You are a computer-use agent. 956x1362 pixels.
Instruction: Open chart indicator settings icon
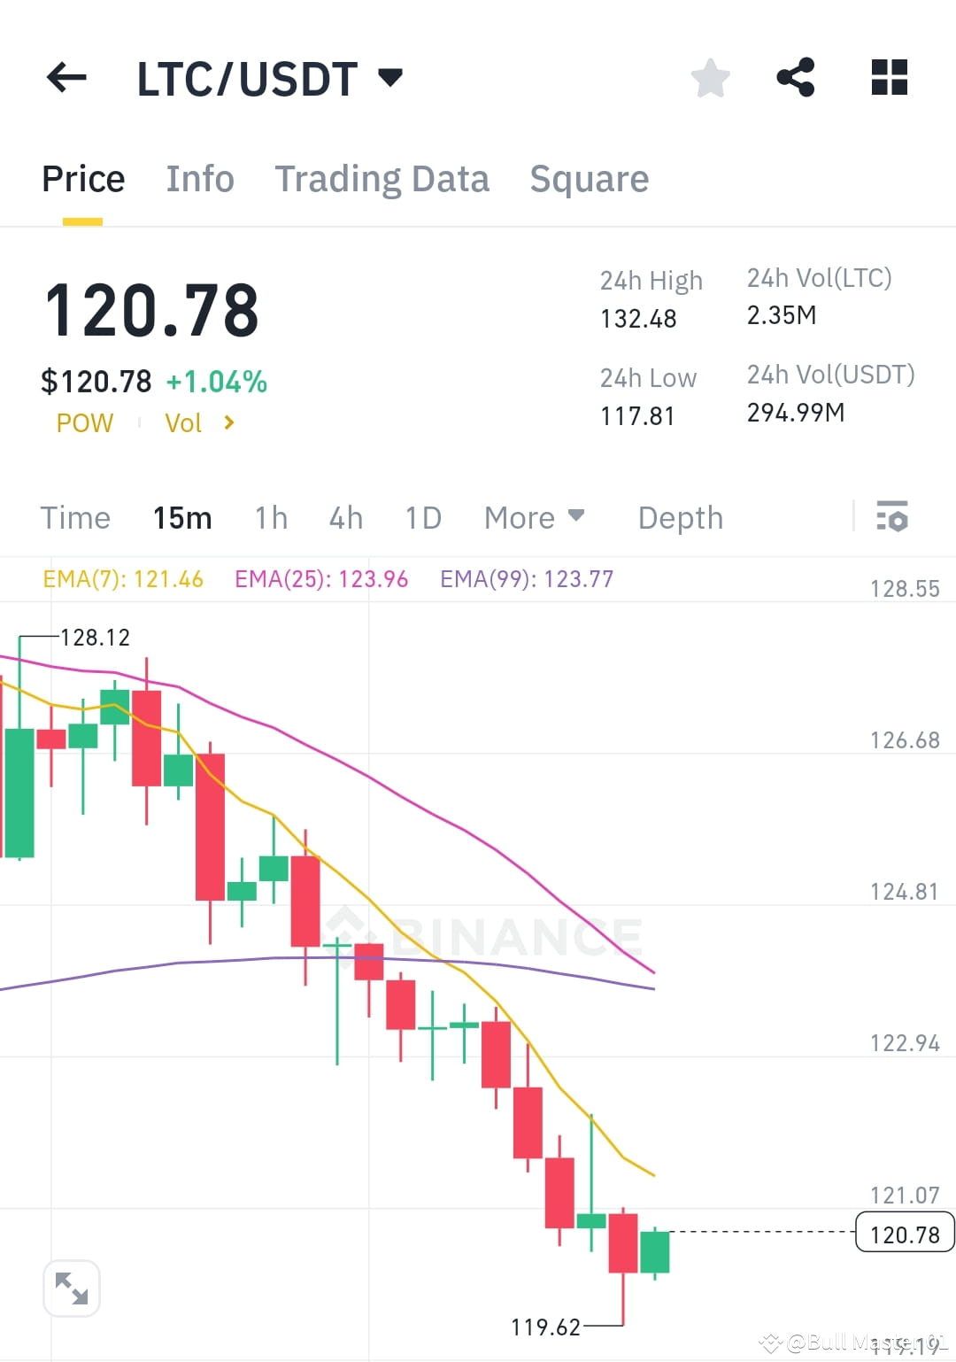893,517
